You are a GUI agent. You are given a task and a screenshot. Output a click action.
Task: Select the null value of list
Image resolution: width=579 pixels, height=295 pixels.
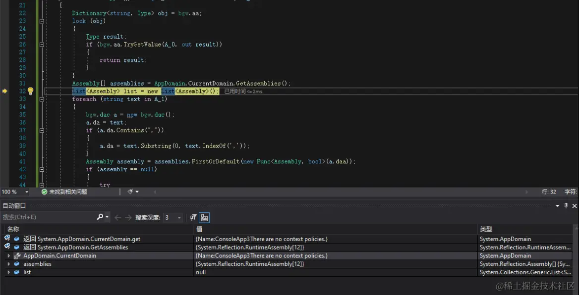201,272
